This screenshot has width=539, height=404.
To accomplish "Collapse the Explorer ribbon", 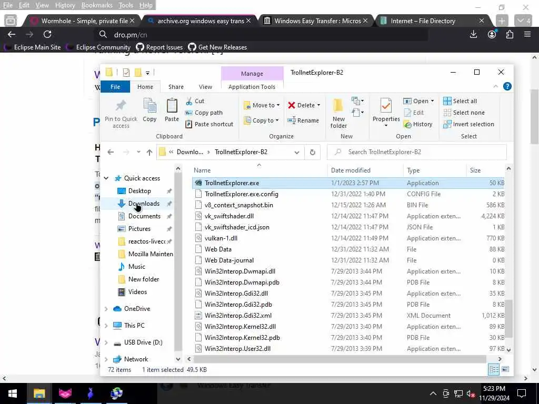I will (495, 87).
